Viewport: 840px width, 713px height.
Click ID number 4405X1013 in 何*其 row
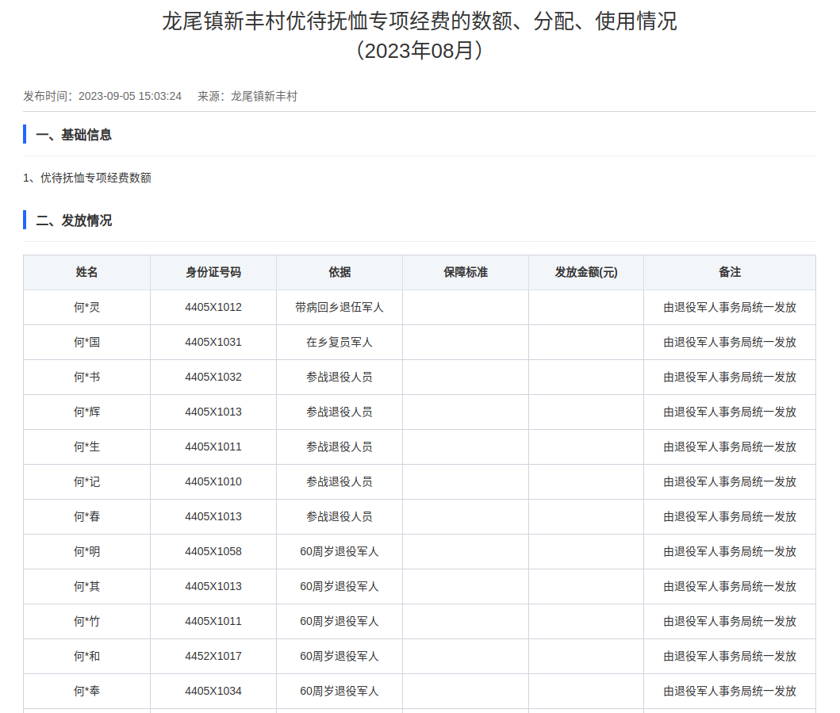[x=213, y=587]
